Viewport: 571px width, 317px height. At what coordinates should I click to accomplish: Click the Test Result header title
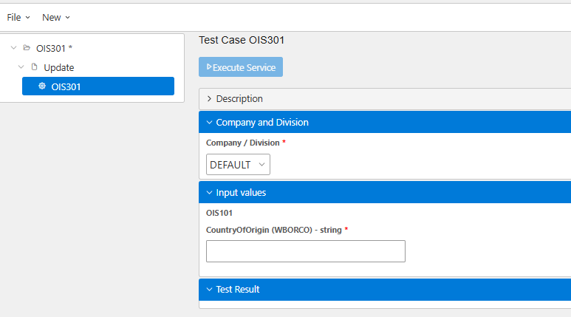tap(238, 290)
